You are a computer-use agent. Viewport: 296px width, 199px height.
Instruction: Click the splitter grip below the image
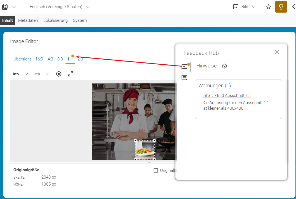click(x=149, y=162)
